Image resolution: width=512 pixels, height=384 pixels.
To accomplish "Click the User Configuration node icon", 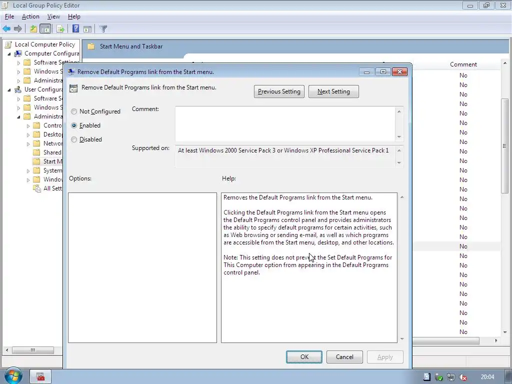I will [18, 89].
